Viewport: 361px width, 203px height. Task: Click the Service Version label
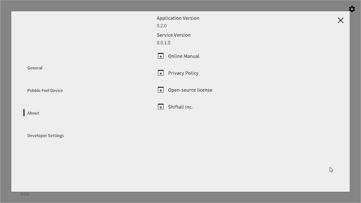click(x=174, y=35)
